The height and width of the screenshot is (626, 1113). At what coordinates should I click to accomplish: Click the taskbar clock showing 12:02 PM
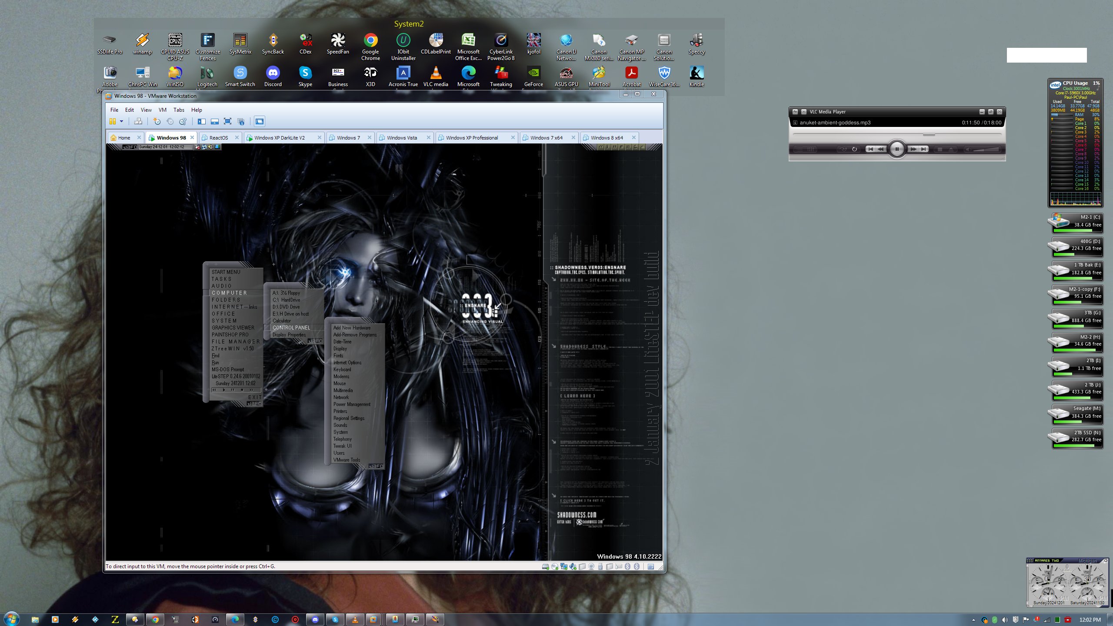click(1090, 619)
